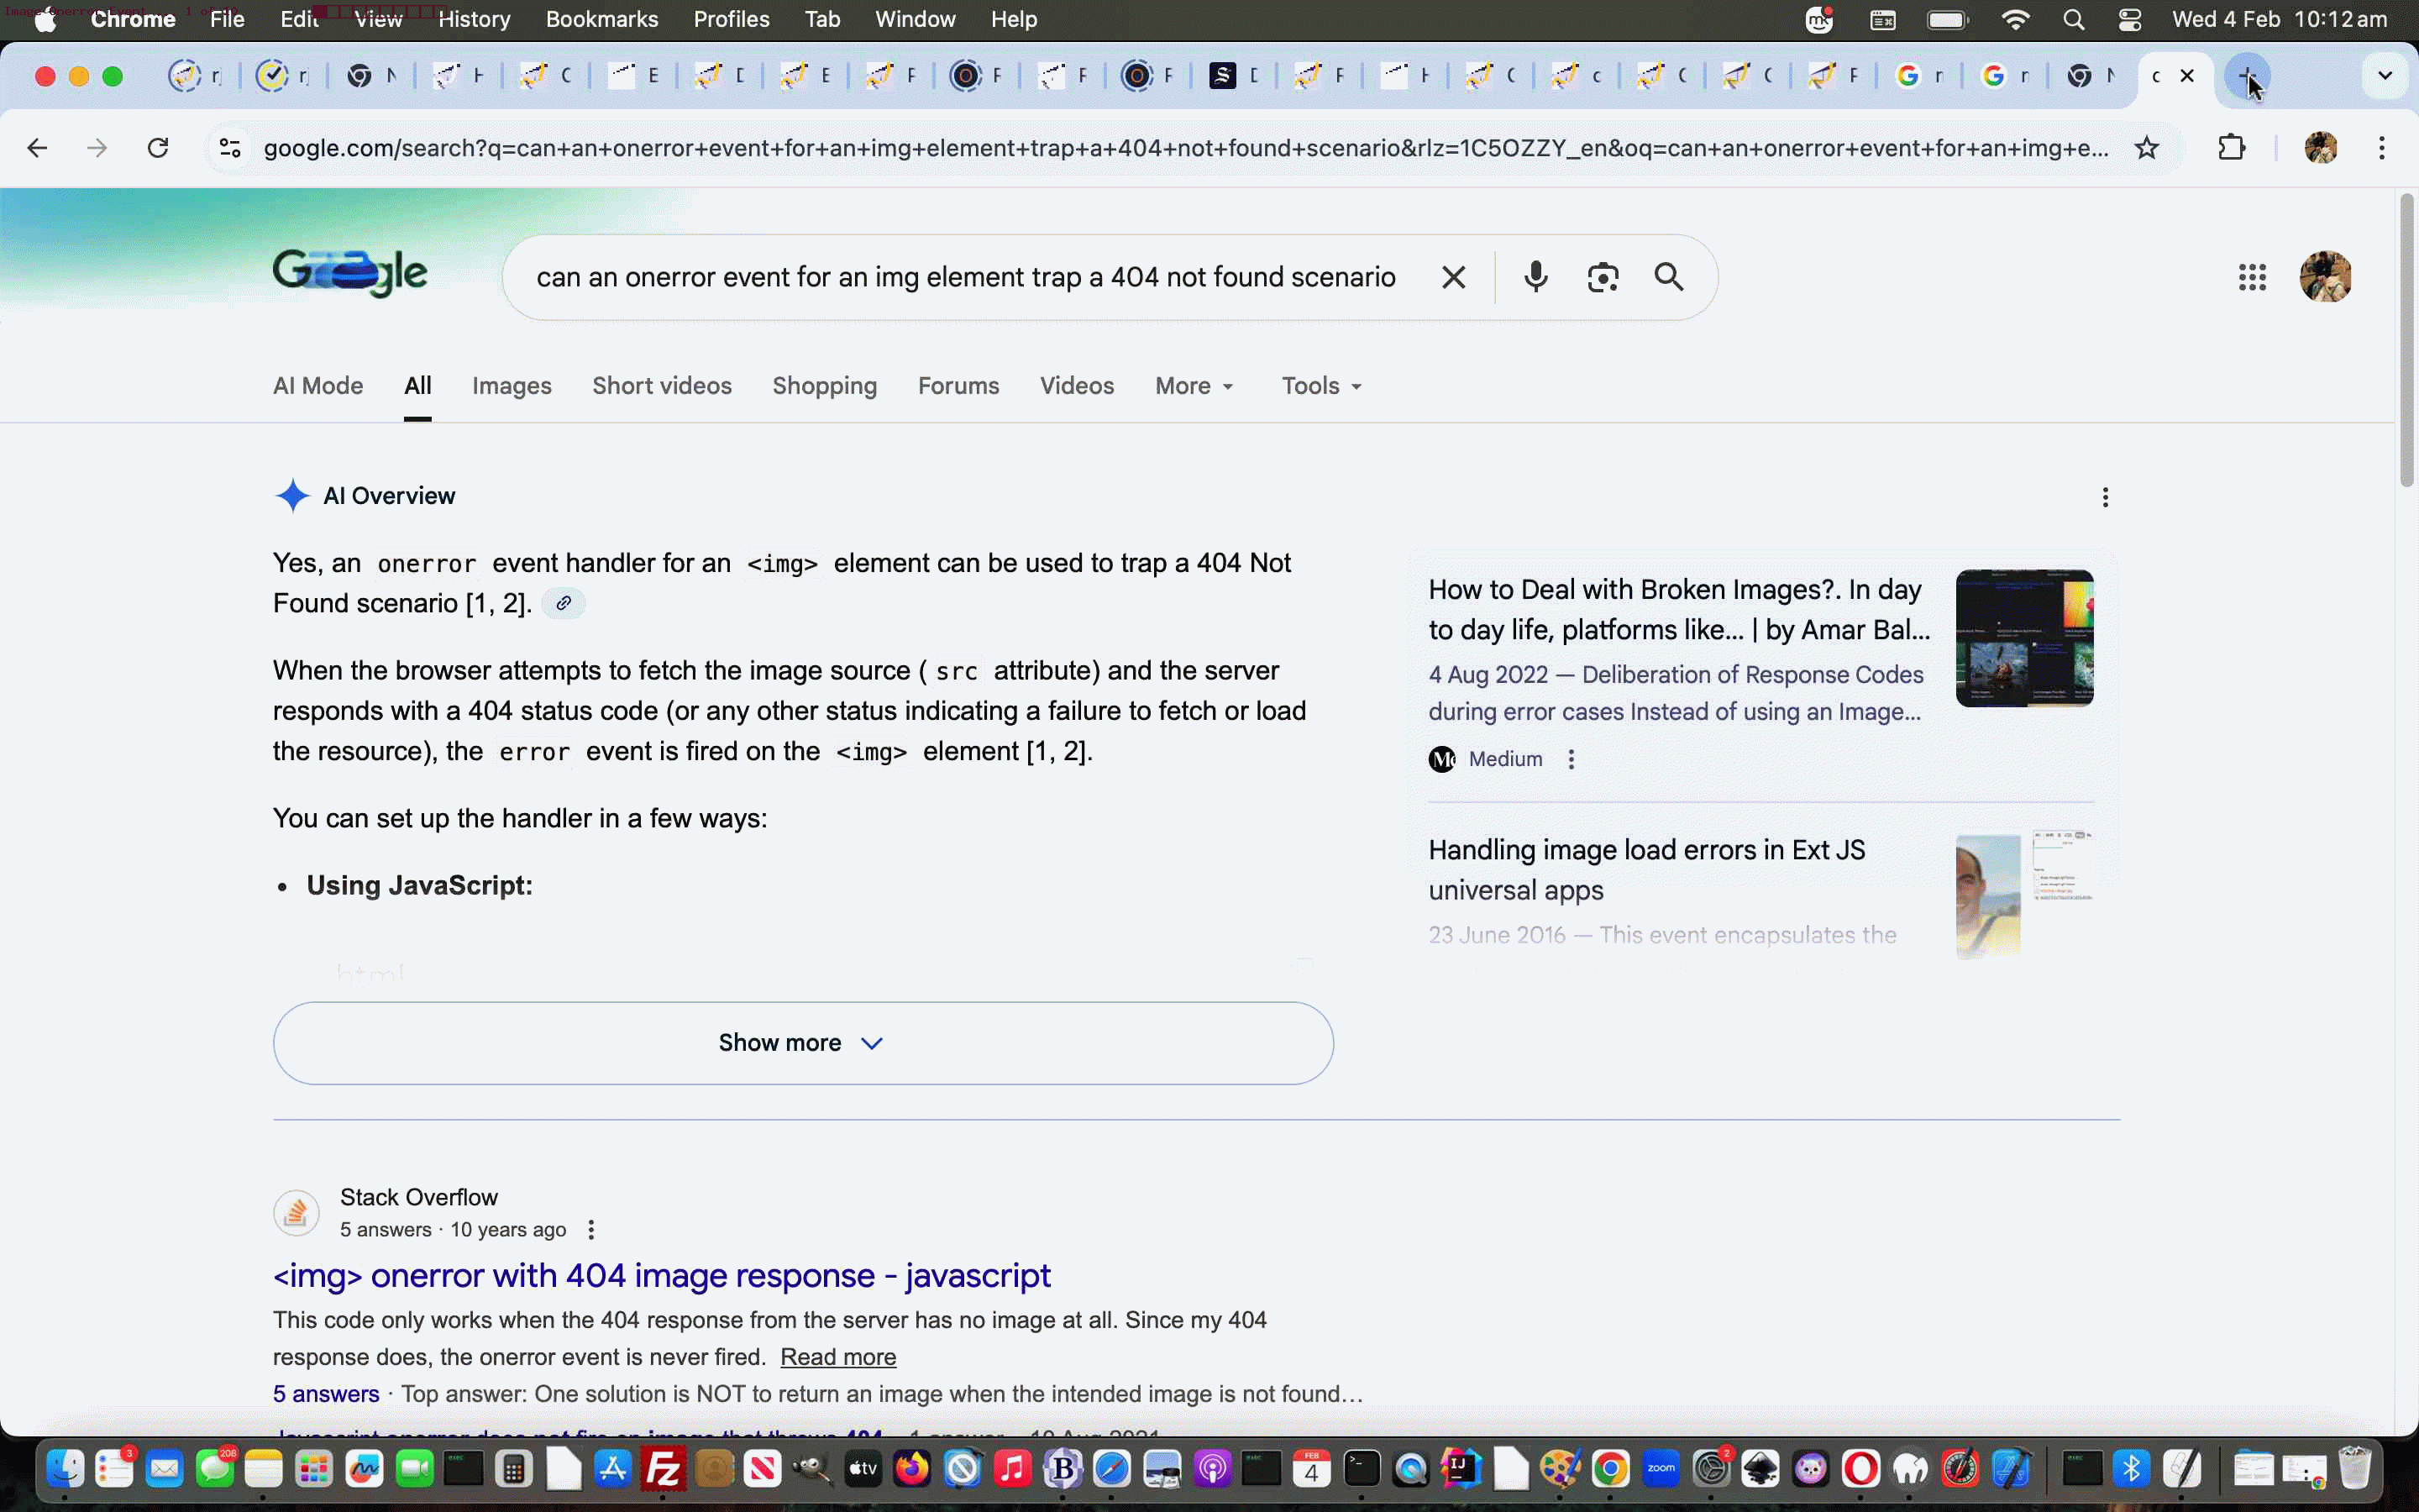The height and width of the screenshot is (1512, 2419).
Task: Clear the search box text
Action: pos(1453,277)
